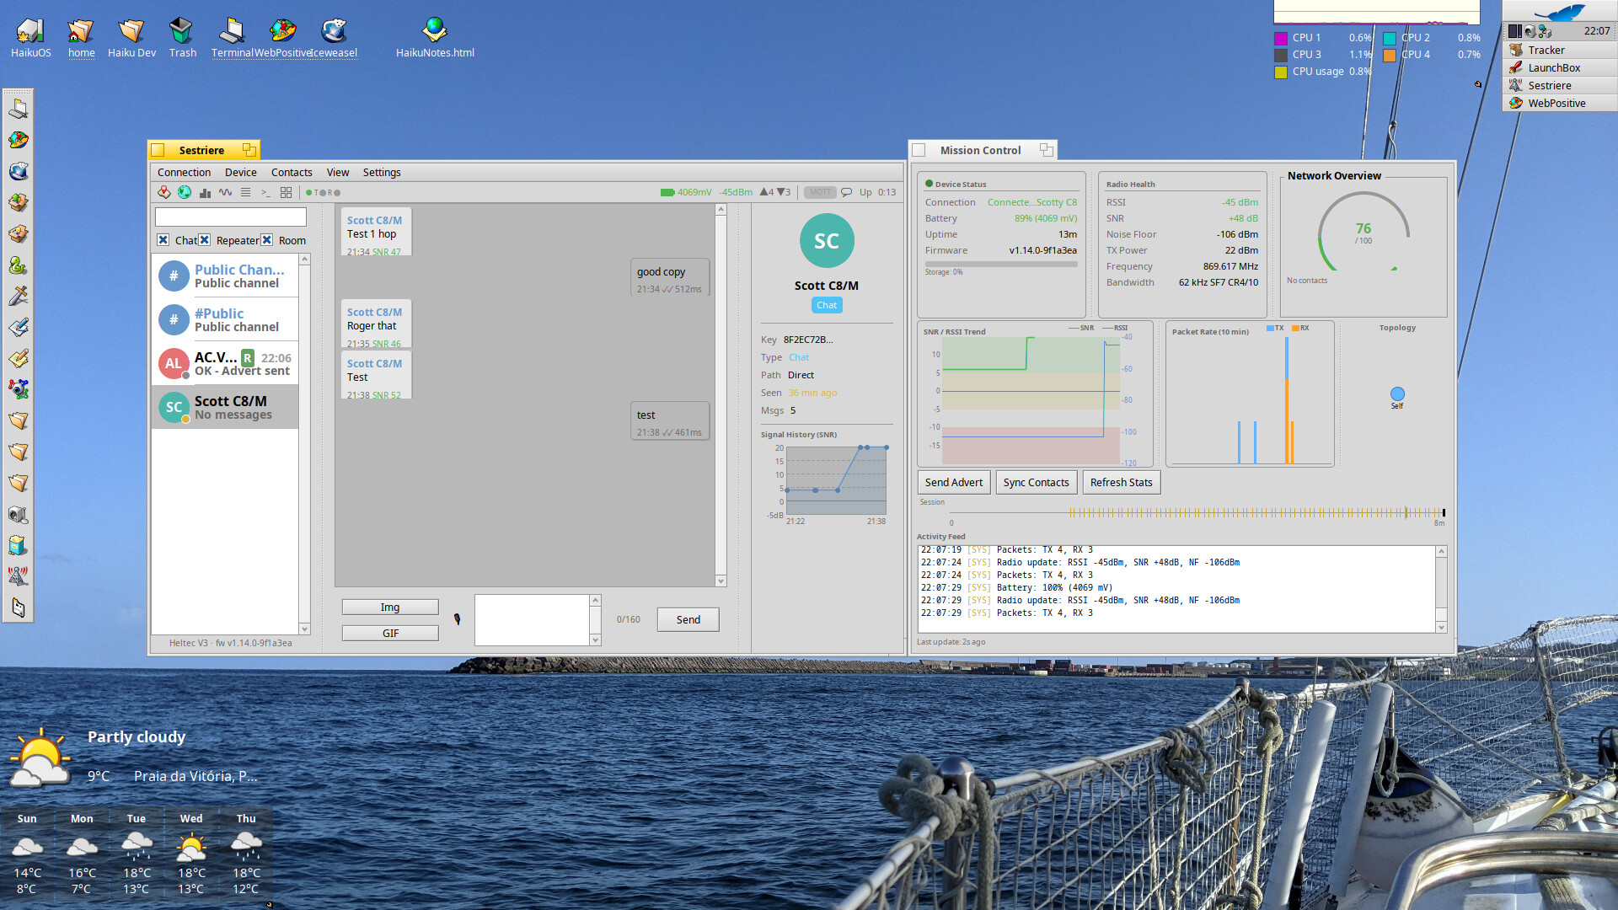Image resolution: width=1618 pixels, height=910 pixels.
Task: Select the AC.V... repeater contact entry
Action: point(225,363)
